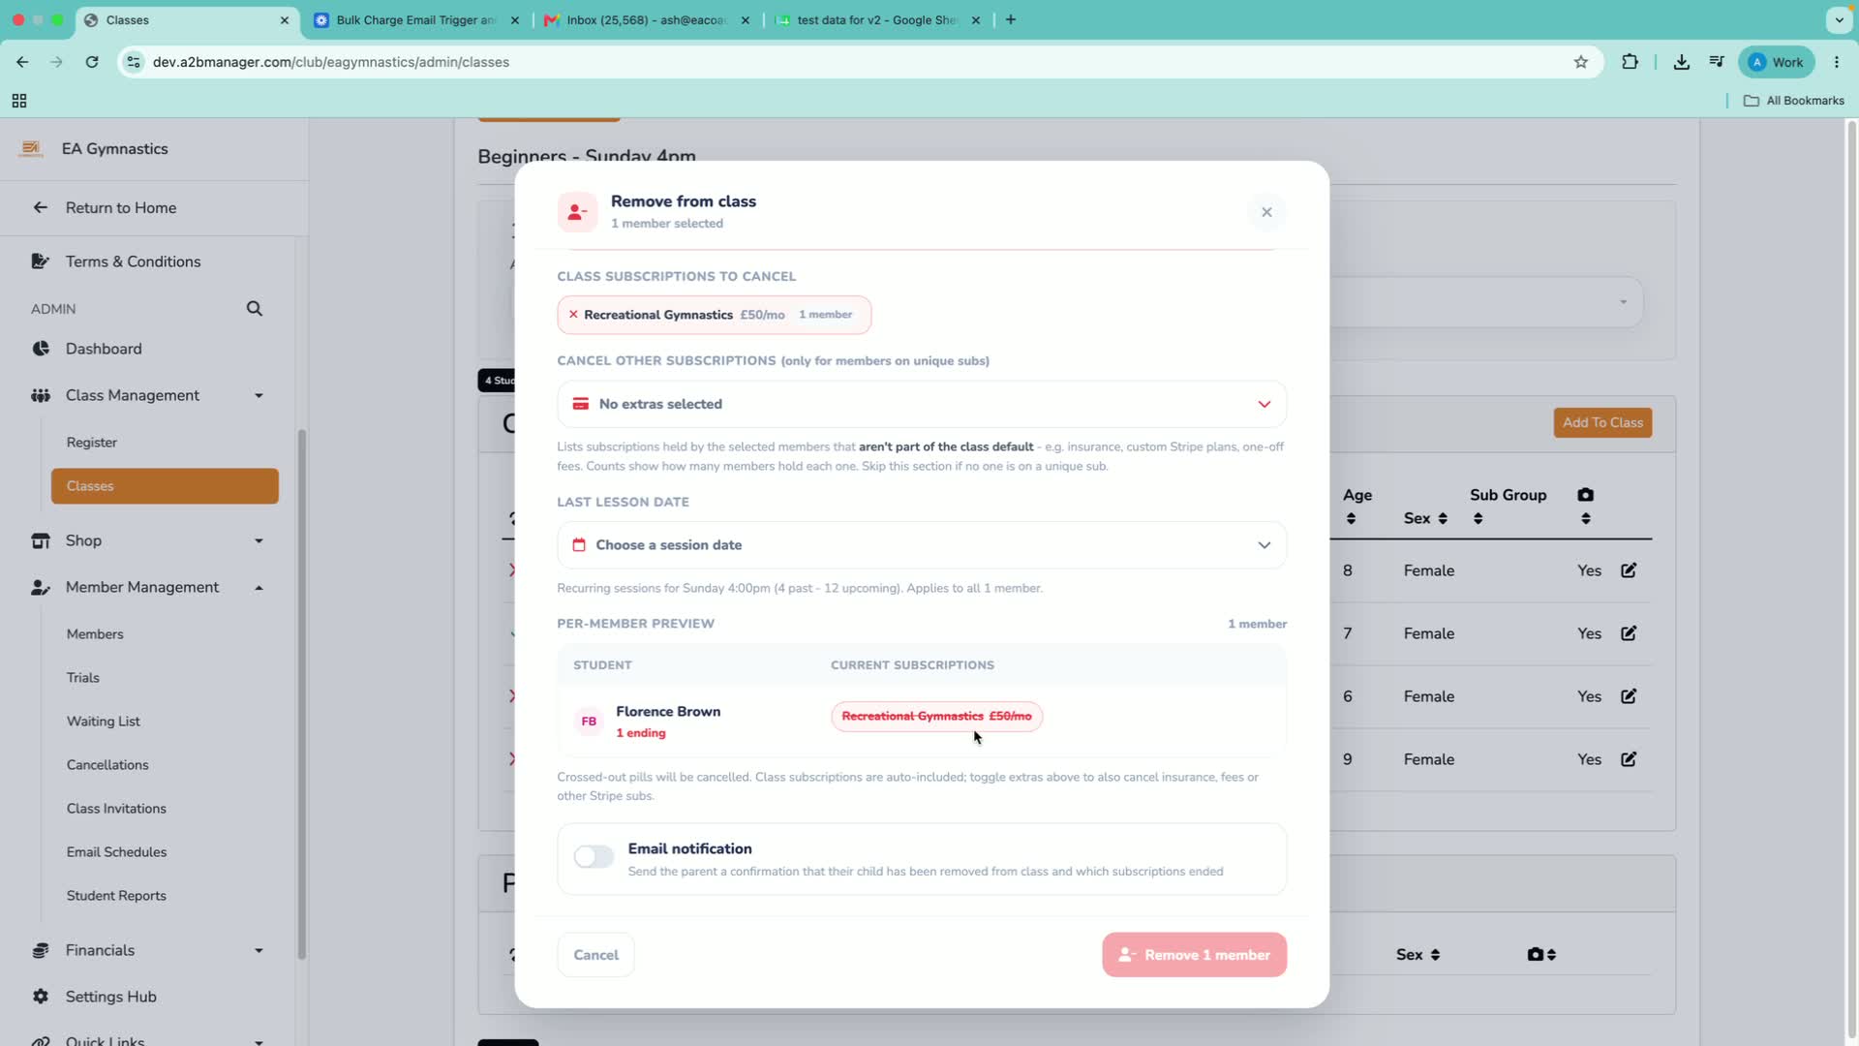The height and width of the screenshot is (1046, 1859).
Task: Open Email Schedules page
Action: [x=116, y=852]
